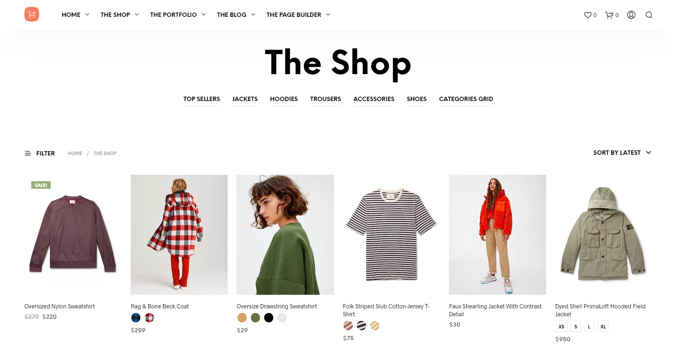This screenshot has height=356, width=681.
Task: Expand the Sort By Latest dropdown
Action: coord(622,153)
